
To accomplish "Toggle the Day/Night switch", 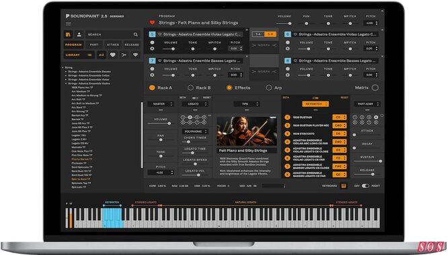I will [365, 186].
